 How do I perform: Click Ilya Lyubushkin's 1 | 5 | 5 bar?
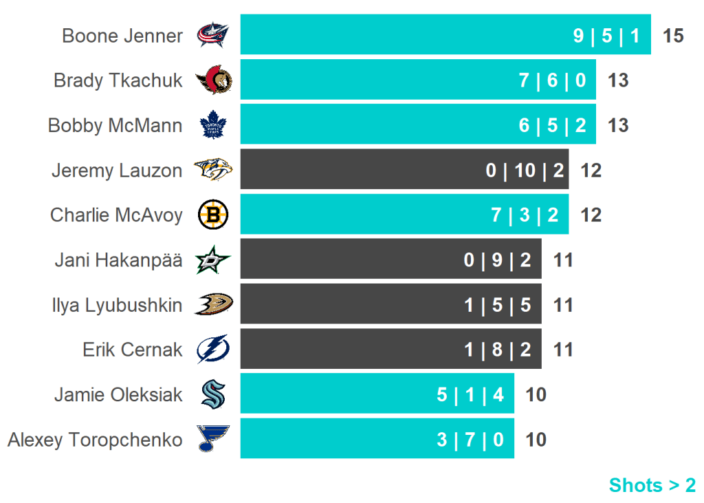click(390, 305)
